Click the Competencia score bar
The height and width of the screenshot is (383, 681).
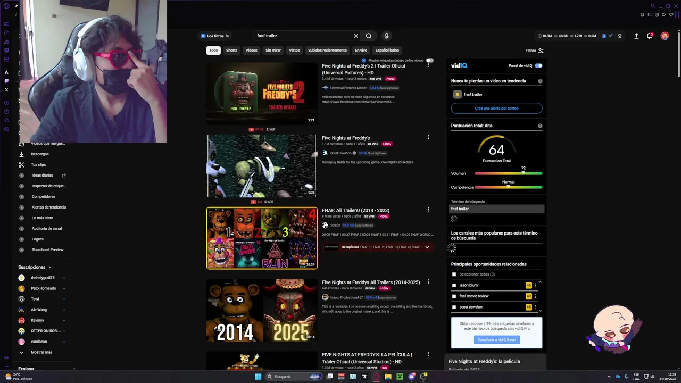tap(508, 187)
